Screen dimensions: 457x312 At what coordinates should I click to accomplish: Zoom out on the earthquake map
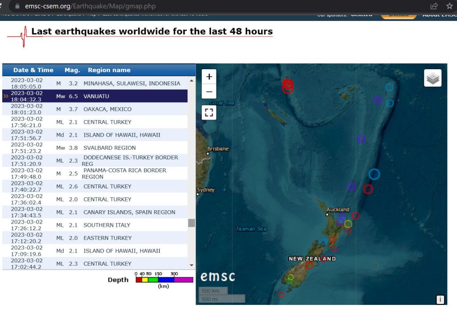(x=209, y=92)
